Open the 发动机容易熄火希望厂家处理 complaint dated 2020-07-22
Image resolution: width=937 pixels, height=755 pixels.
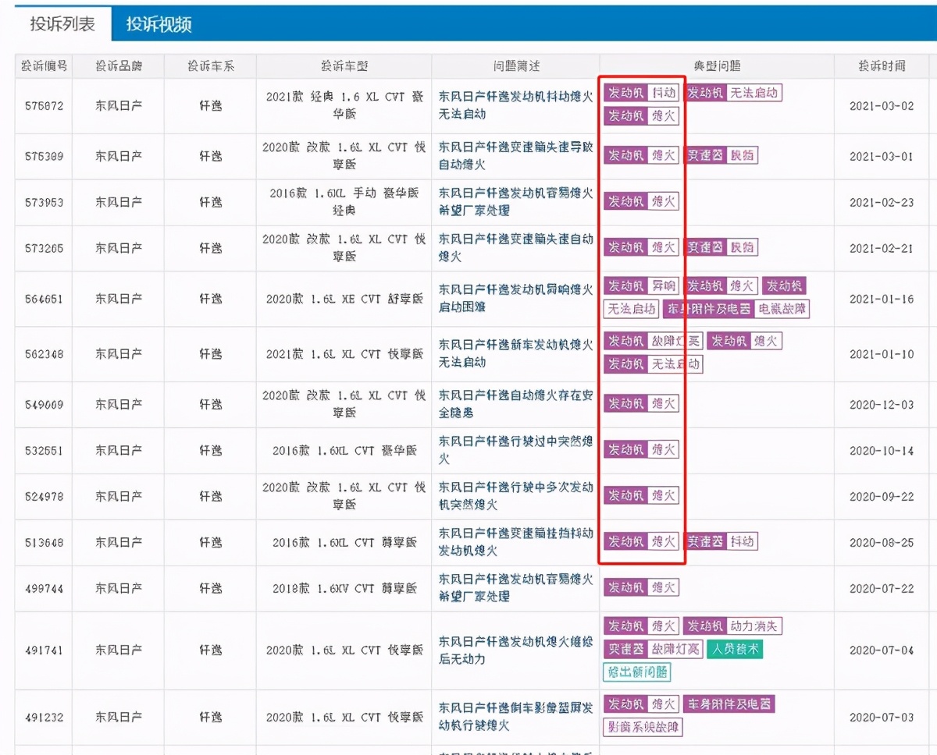(516, 588)
